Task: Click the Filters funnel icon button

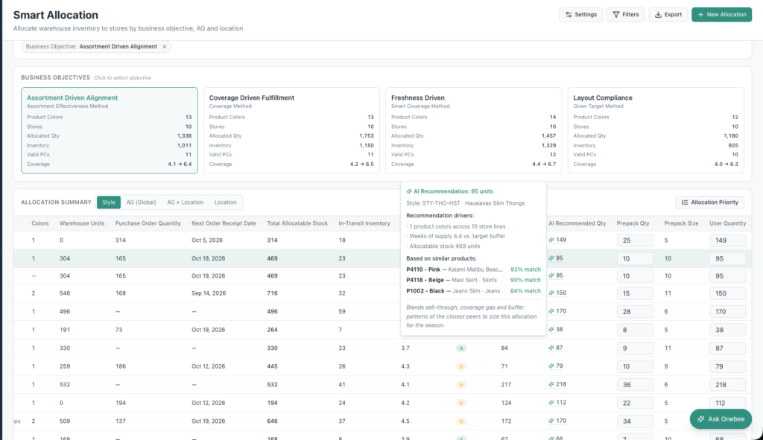Action: [x=625, y=15]
